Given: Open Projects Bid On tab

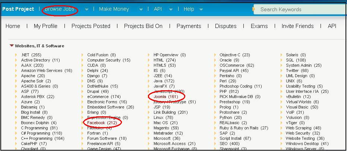Looking at the screenshot, I should point(143,26).
